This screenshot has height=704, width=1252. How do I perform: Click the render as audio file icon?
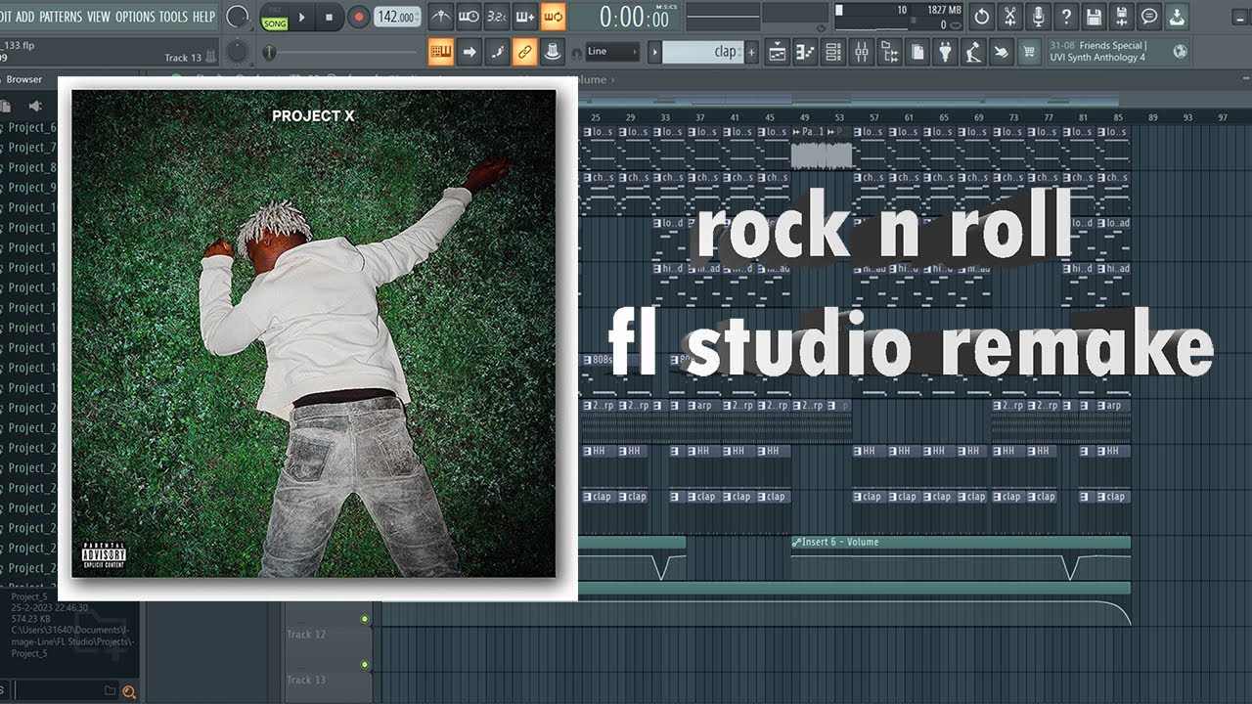[x=1122, y=17]
